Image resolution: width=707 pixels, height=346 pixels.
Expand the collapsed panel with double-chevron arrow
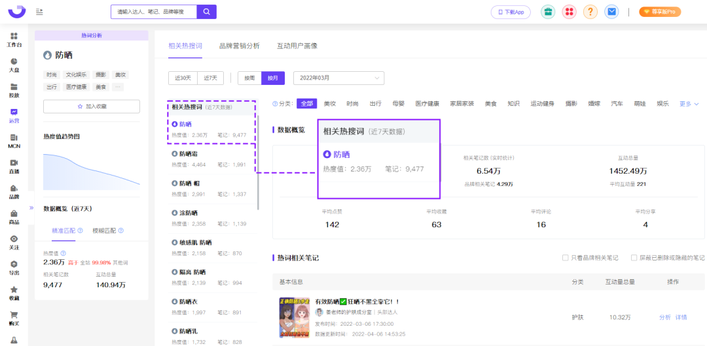[31, 208]
